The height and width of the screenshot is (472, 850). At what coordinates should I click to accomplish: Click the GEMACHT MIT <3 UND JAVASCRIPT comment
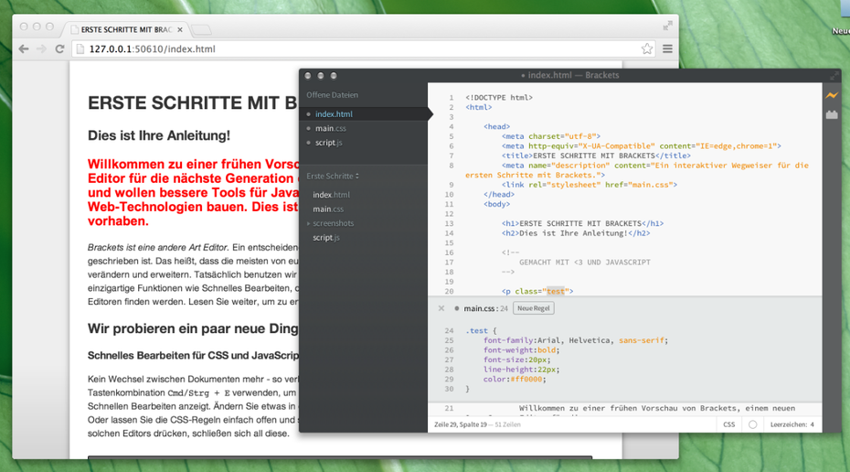(584, 262)
